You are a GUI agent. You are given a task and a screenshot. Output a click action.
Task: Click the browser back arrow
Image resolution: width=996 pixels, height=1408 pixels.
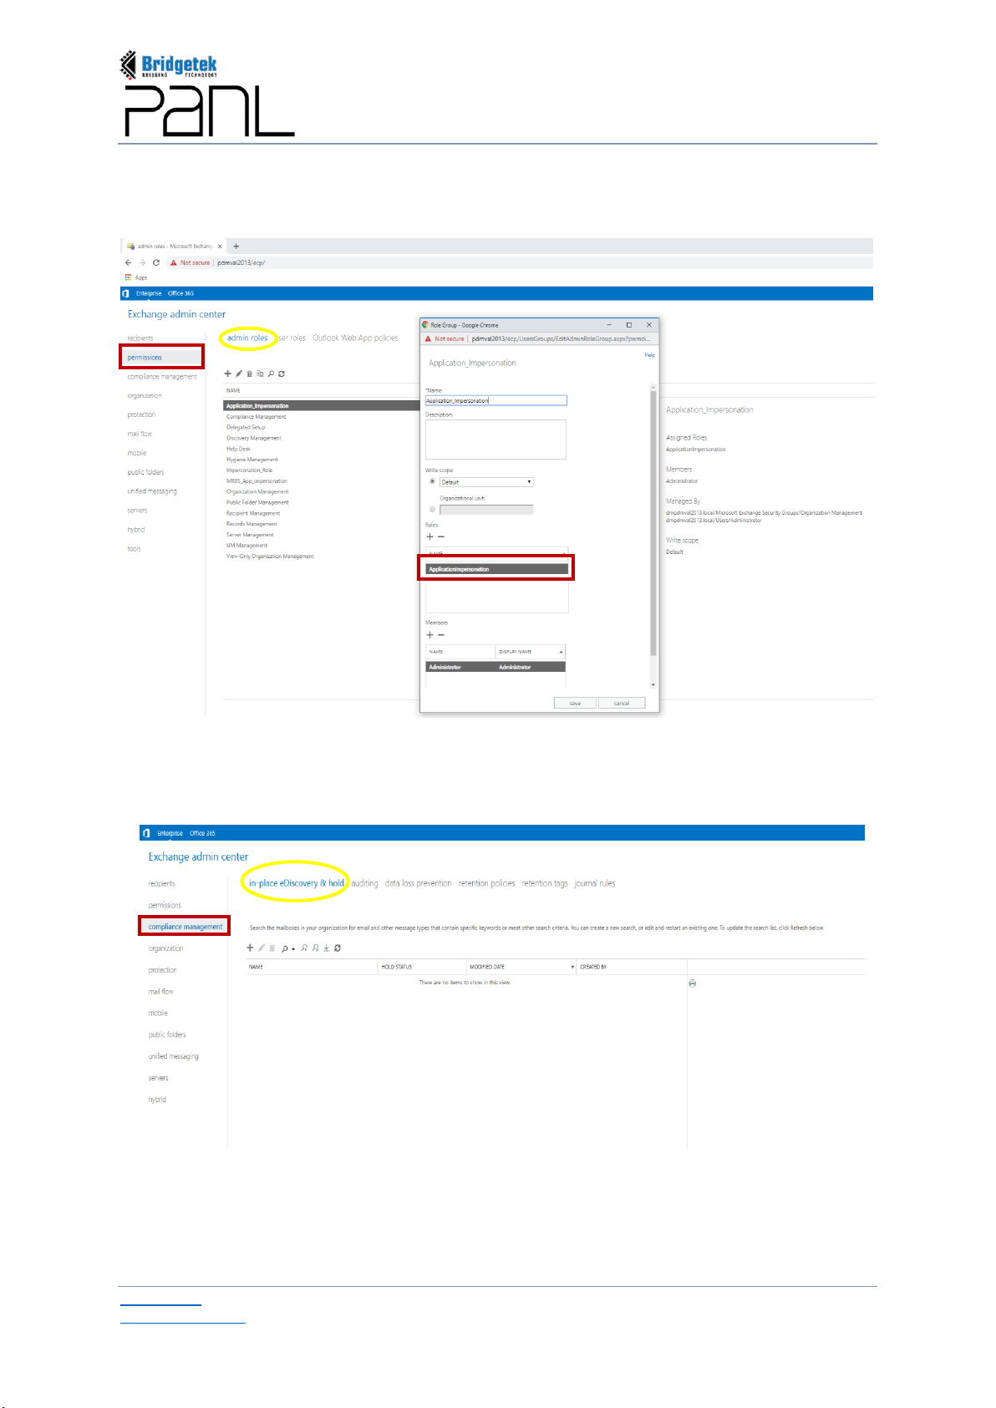coord(129,262)
